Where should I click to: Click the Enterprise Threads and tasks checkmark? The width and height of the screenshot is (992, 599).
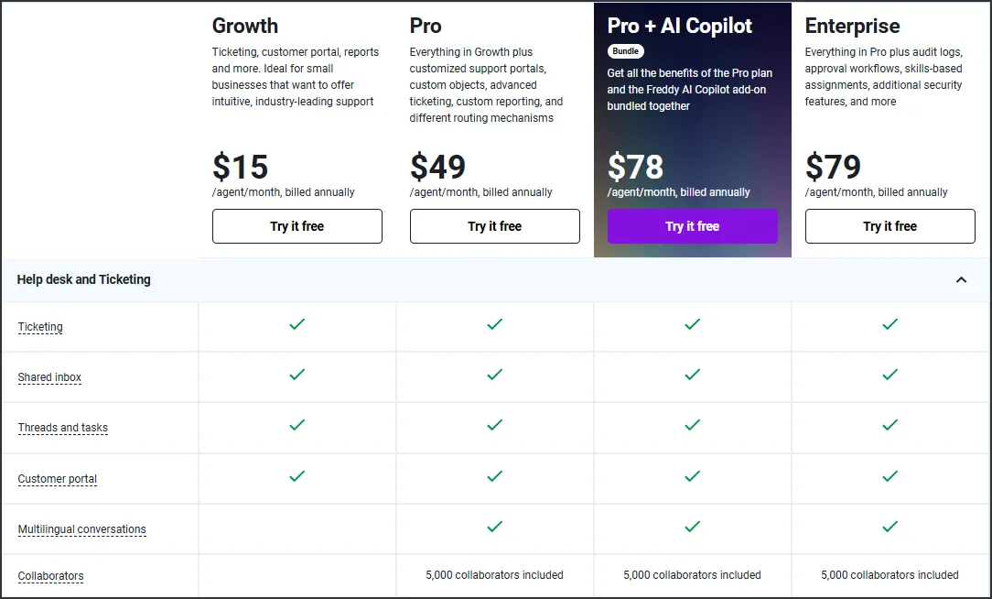889,425
